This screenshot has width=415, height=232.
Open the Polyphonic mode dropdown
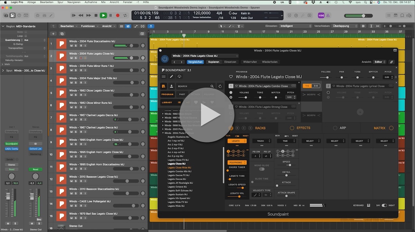coord(237,162)
